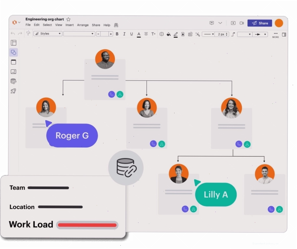Click the blue Share button
297x249 pixels.
tap(260, 23)
